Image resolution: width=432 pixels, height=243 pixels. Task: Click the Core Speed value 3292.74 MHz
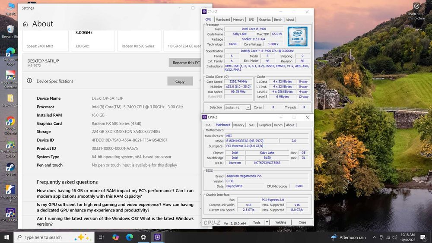pyautogui.click(x=238, y=82)
